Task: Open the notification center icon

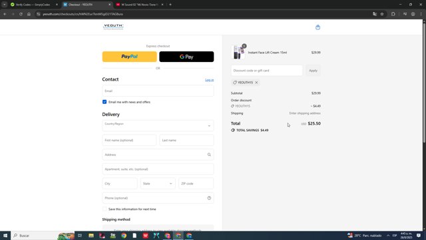Action: 419,235
